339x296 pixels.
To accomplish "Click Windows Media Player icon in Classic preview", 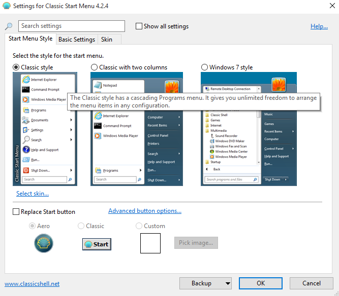I will pos(25,99).
